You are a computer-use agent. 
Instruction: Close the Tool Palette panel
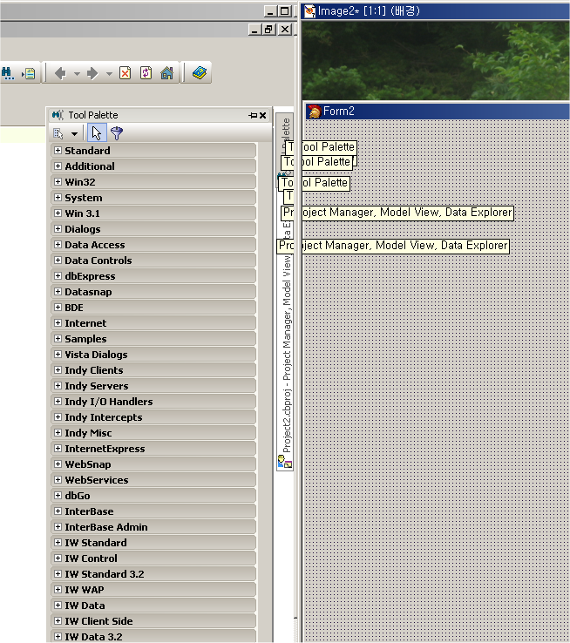(x=263, y=115)
